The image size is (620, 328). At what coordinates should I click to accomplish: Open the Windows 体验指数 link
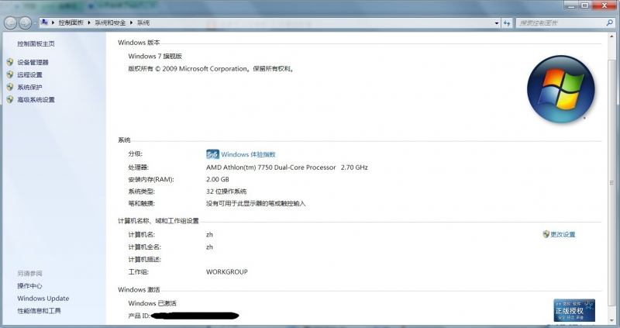pos(248,154)
